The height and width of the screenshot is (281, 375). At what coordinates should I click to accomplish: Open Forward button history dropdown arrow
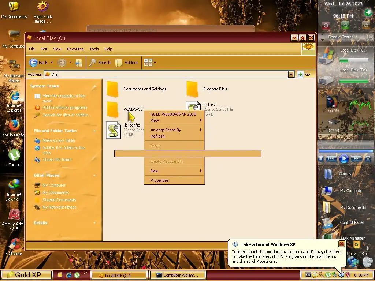(70, 63)
